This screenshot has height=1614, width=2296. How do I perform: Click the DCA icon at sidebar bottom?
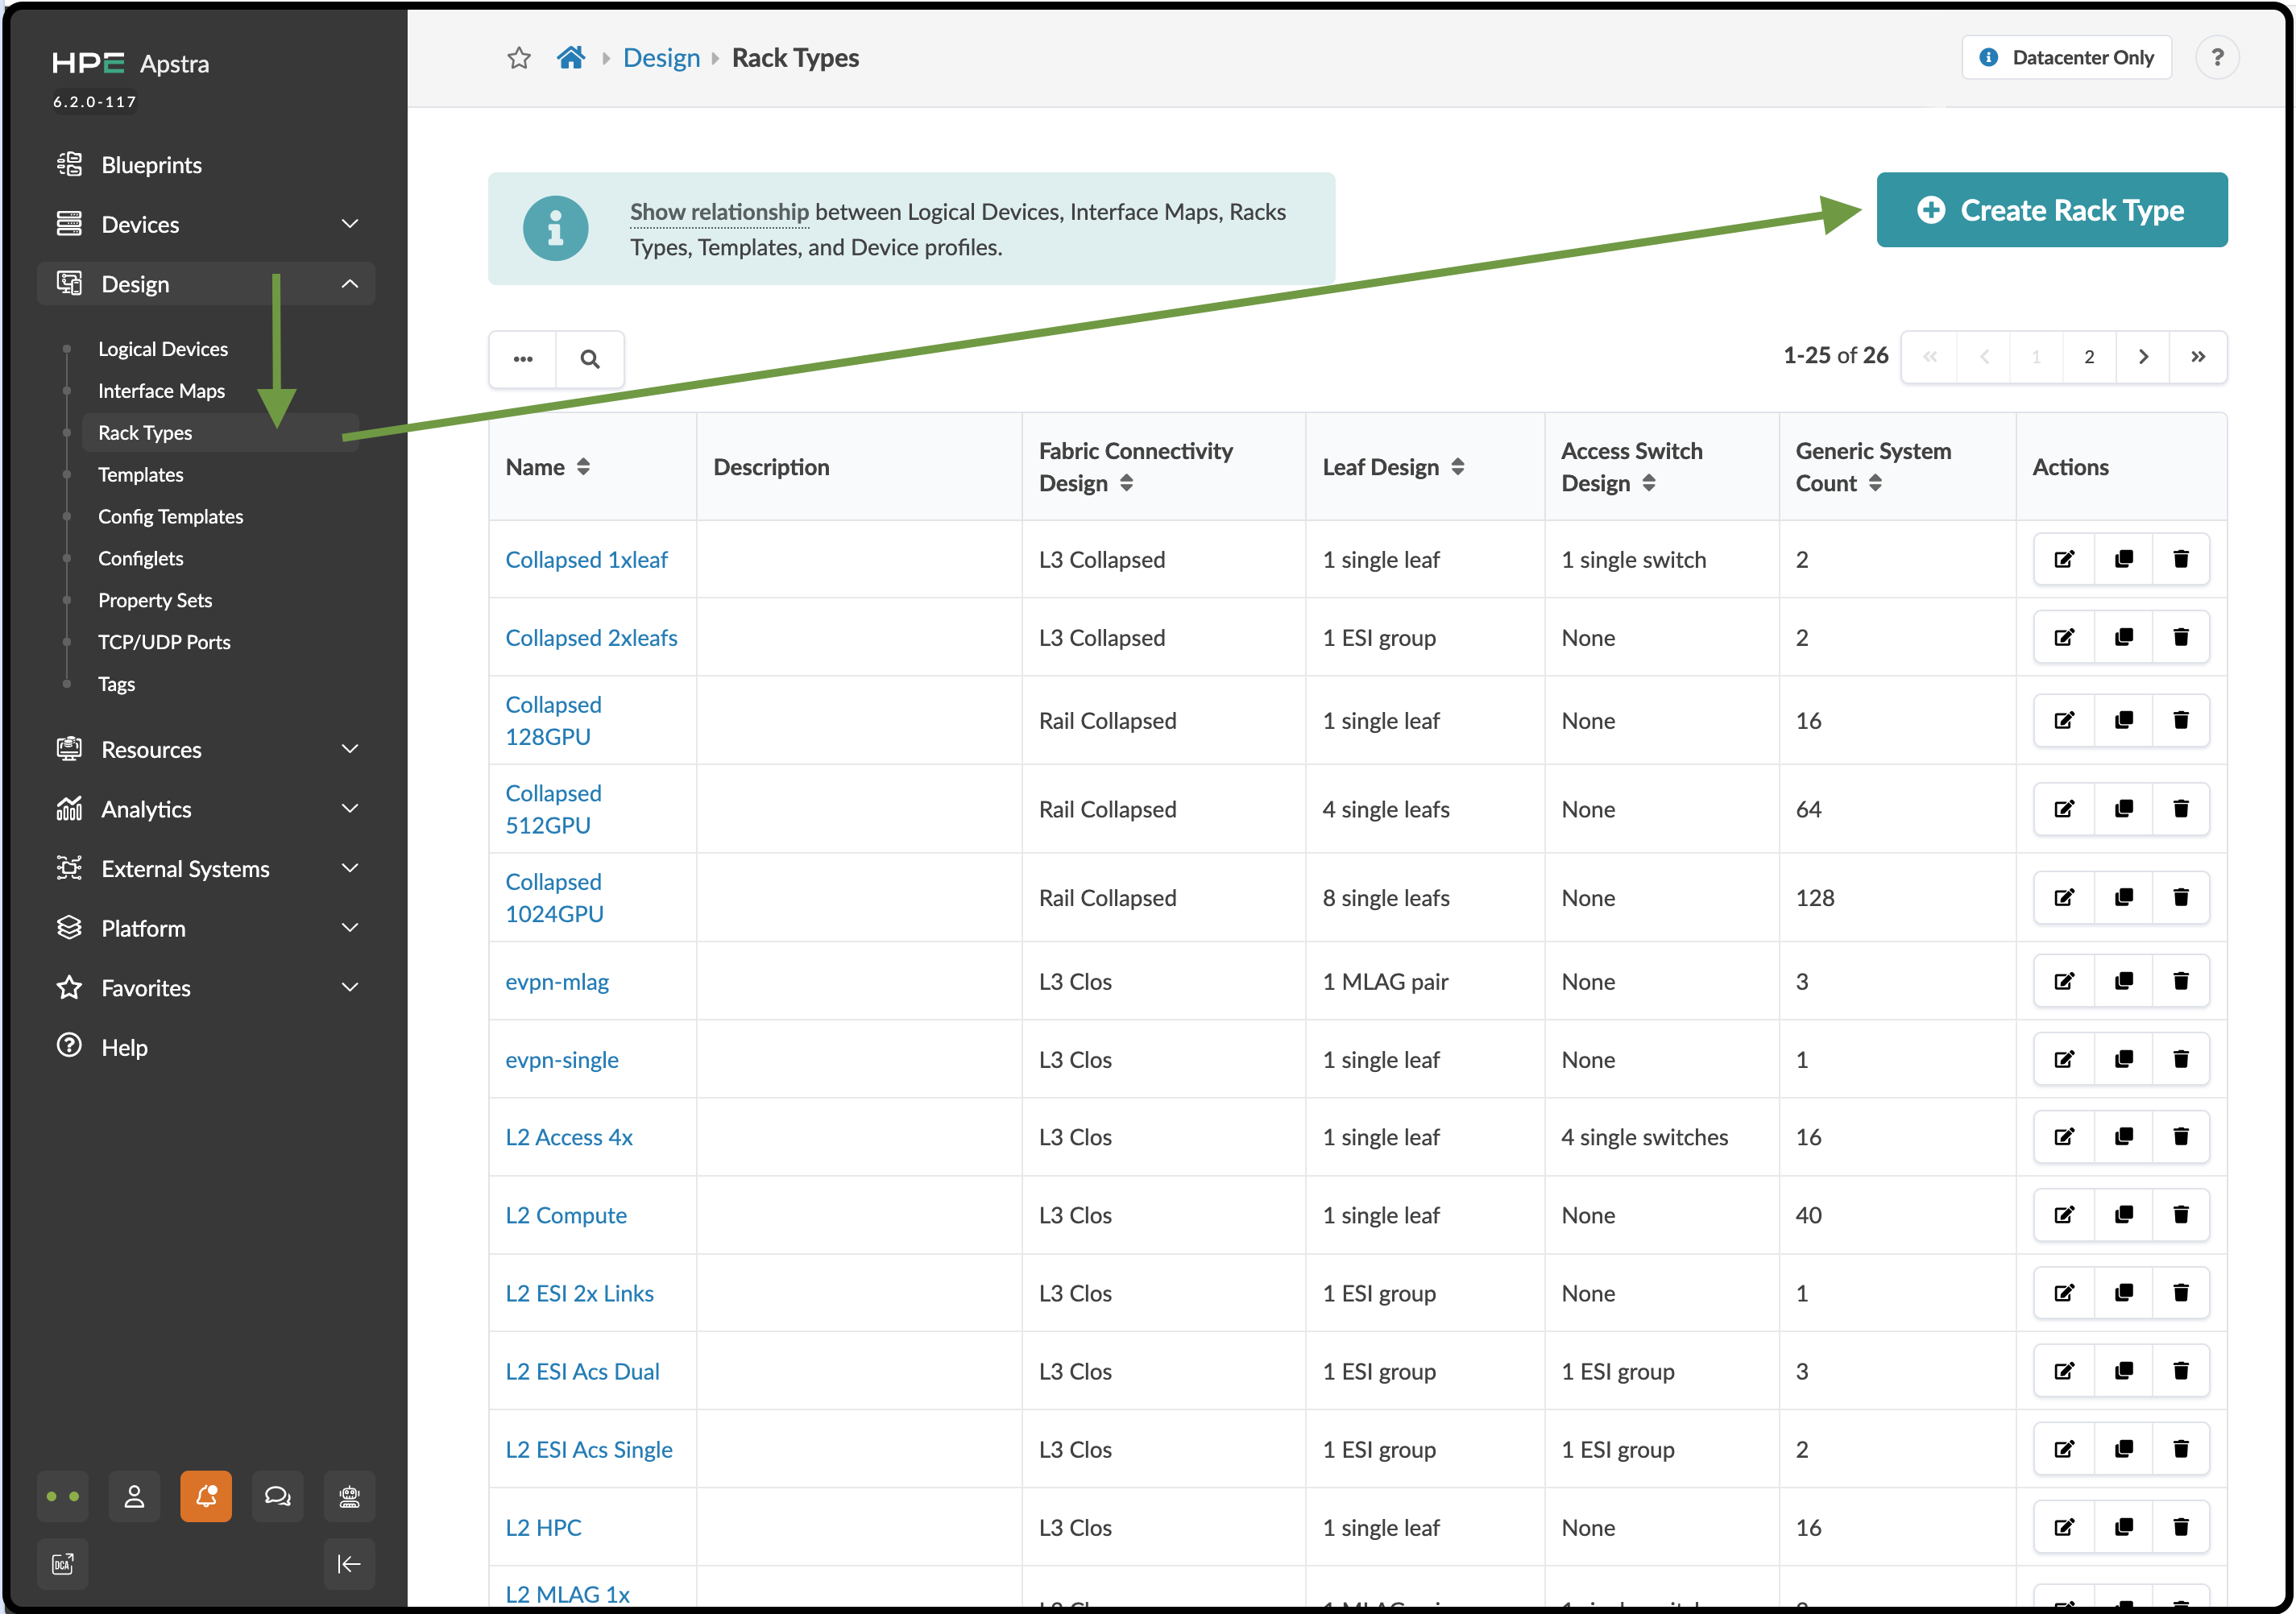(63, 1563)
